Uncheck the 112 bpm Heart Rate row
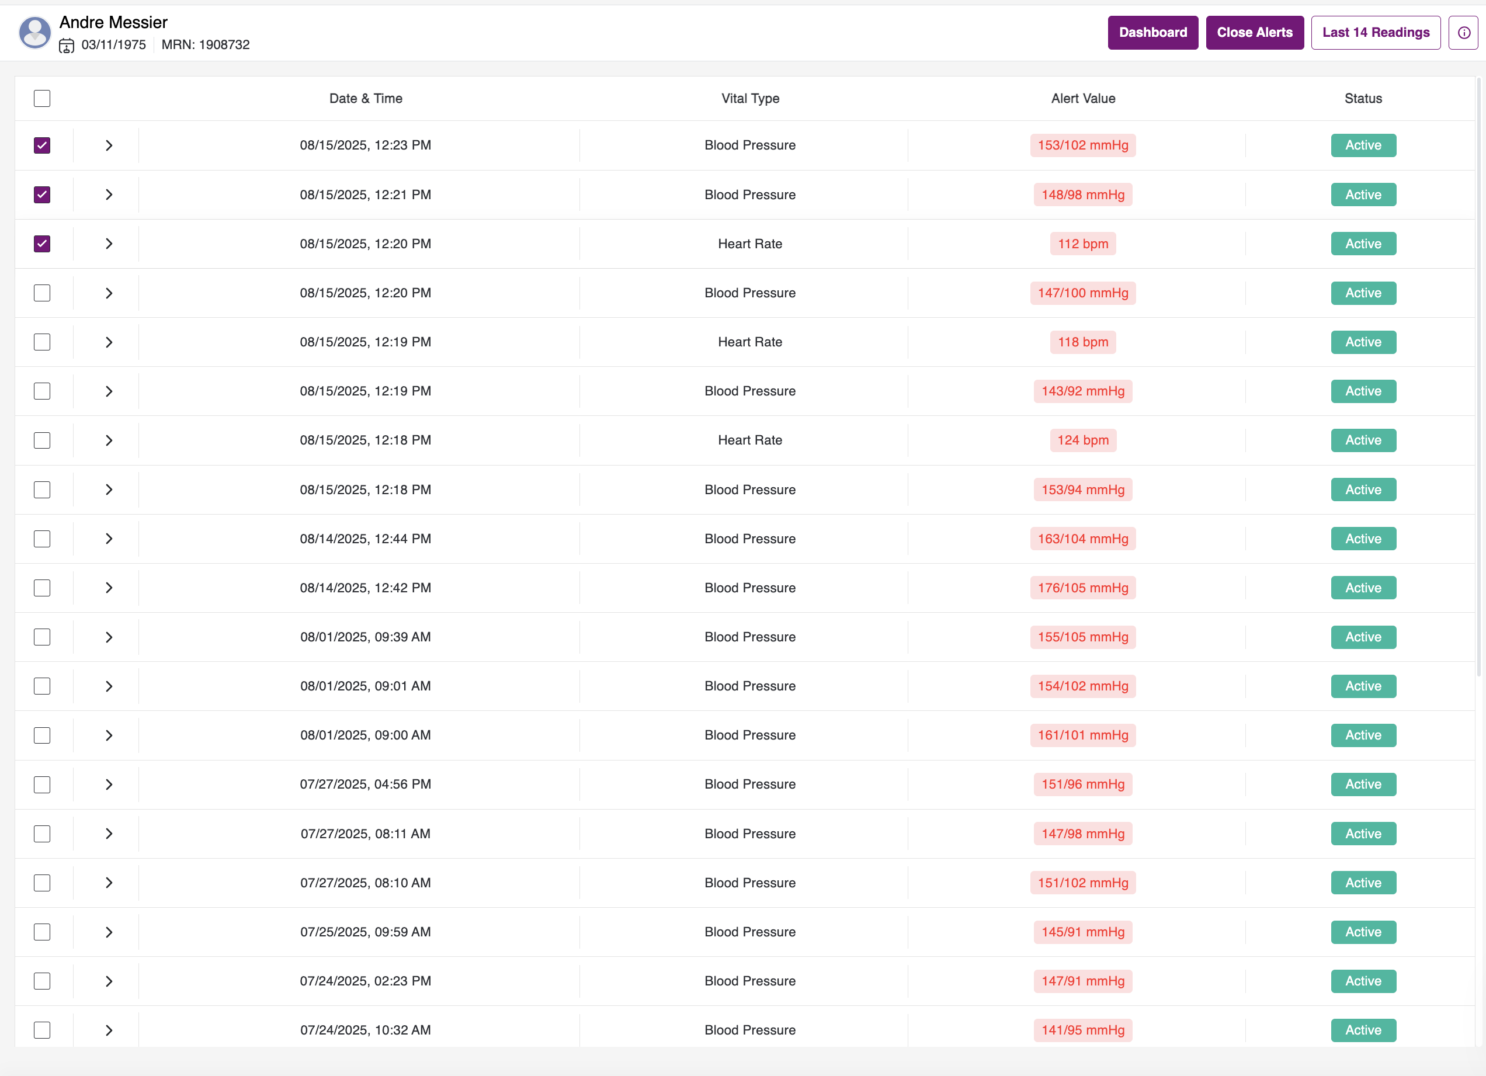Screen dimensions: 1486x1076 click(x=42, y=244)
